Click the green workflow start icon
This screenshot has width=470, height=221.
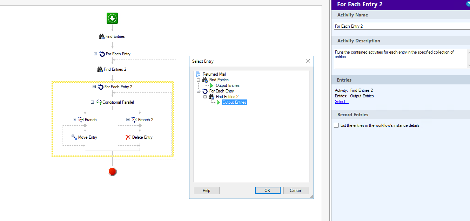(112, 18)
